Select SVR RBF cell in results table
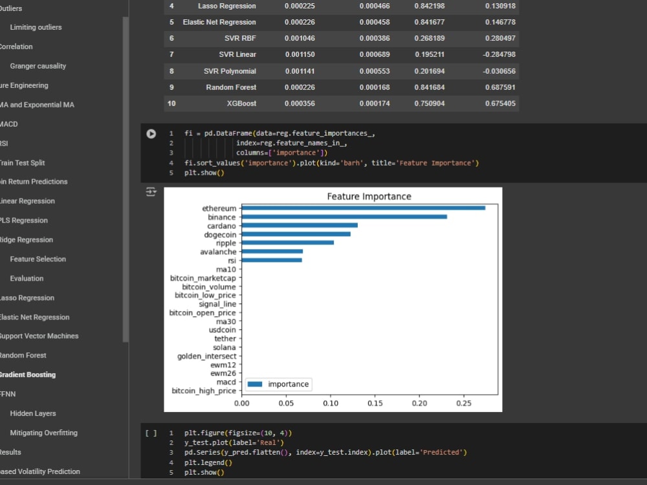The height and width of the screenshot is (485, 647). pyautogui.click(x=240, y=38)
